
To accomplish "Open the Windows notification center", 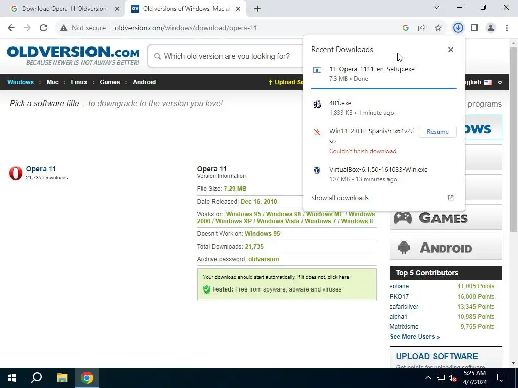I will click(x=501, y=378).
